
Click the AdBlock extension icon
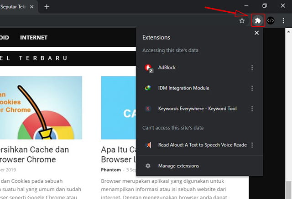[x=148, y=68]
